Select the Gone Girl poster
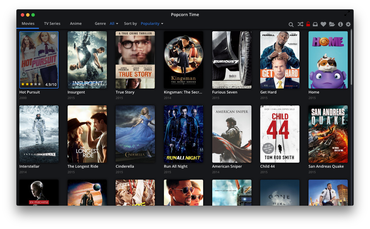370x229 pixels. tap(280, 192)
